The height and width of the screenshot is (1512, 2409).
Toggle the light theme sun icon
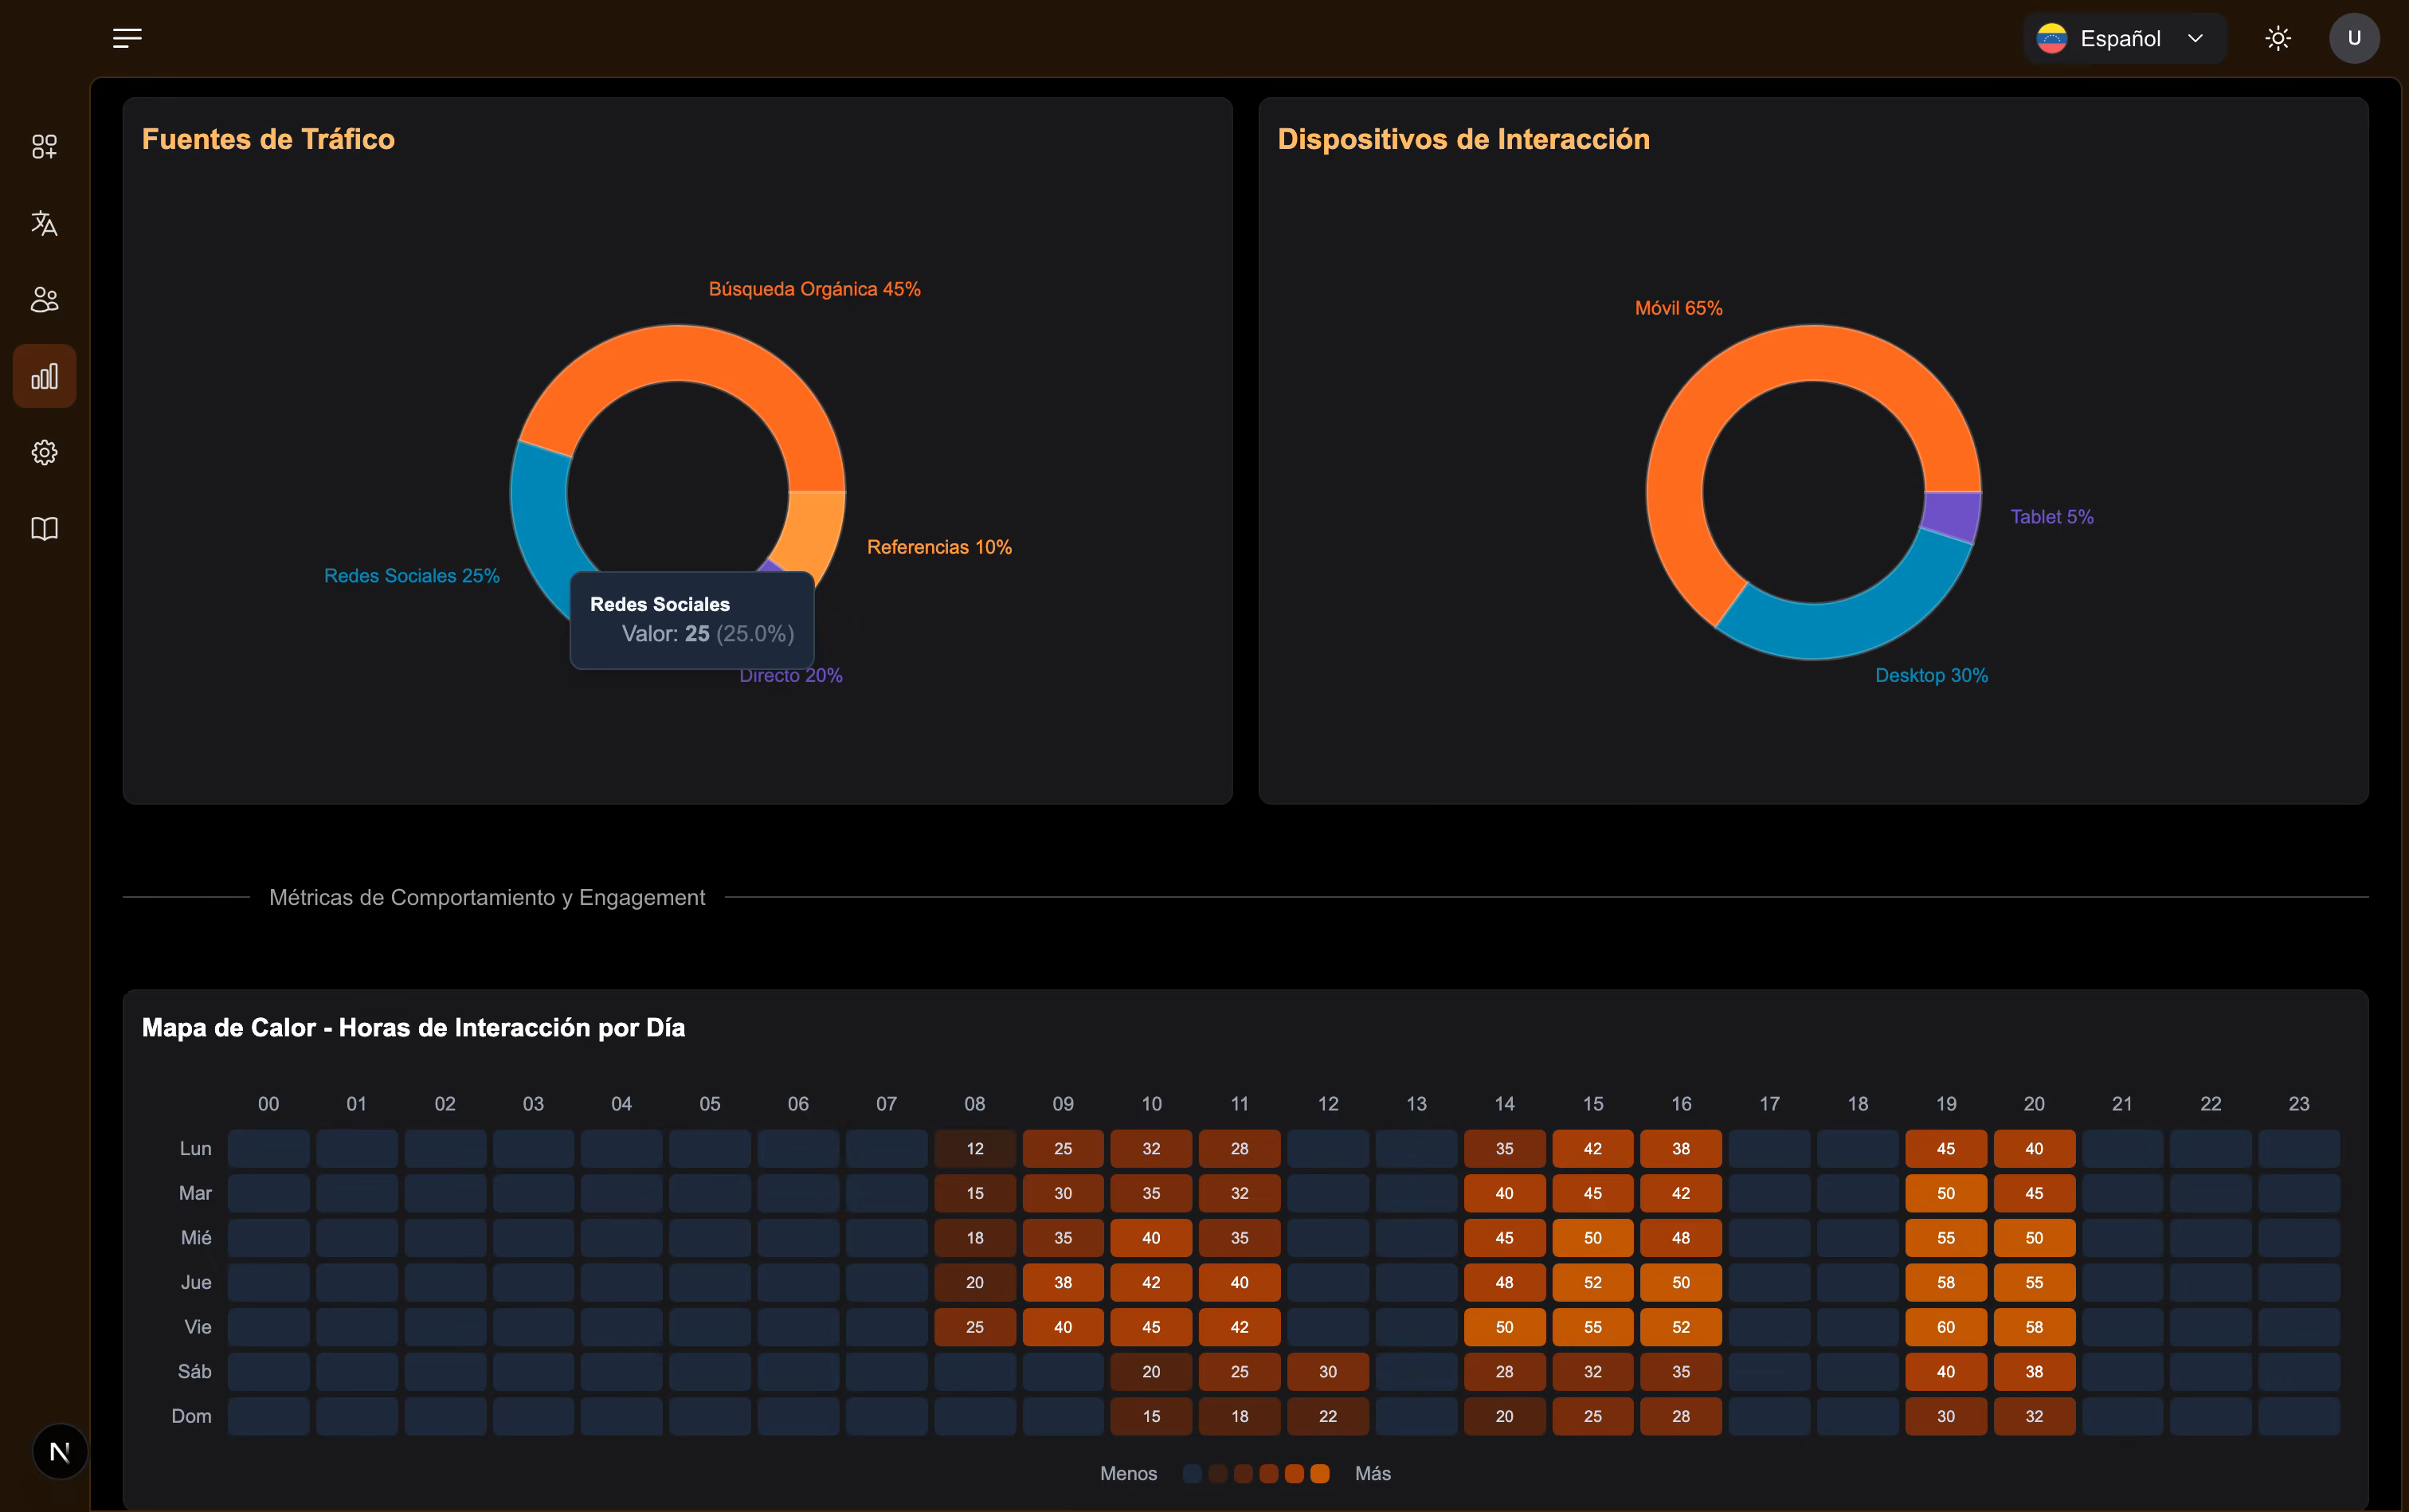[x=2278, y=38]
